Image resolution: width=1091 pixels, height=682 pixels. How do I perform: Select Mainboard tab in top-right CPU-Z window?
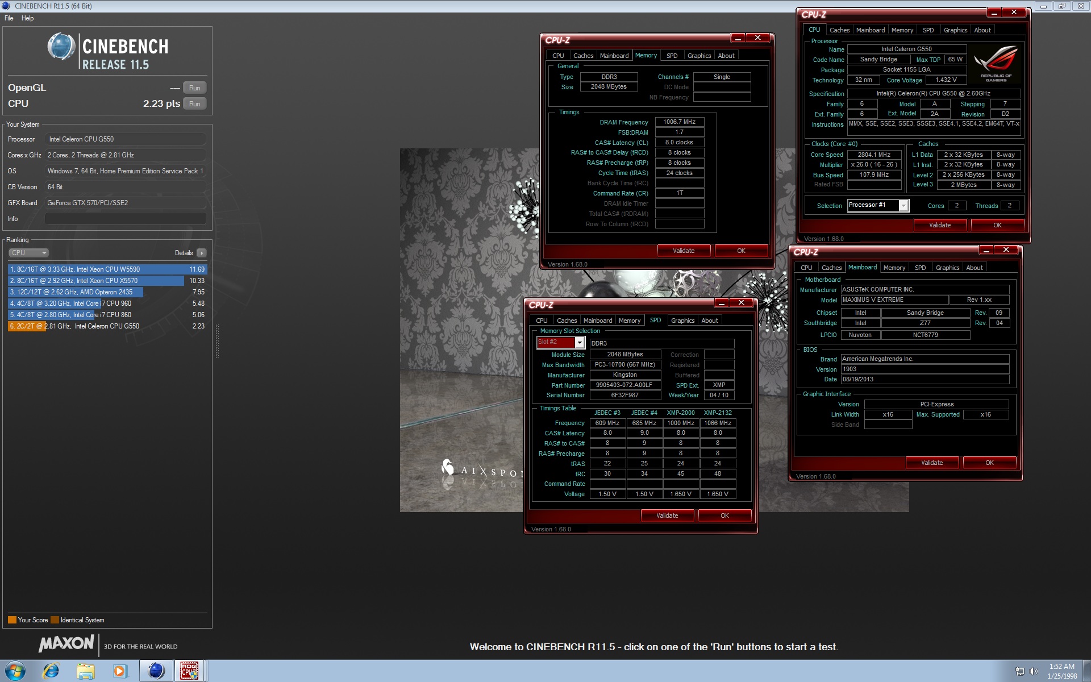pyautogui.click(x=870, y=30)
